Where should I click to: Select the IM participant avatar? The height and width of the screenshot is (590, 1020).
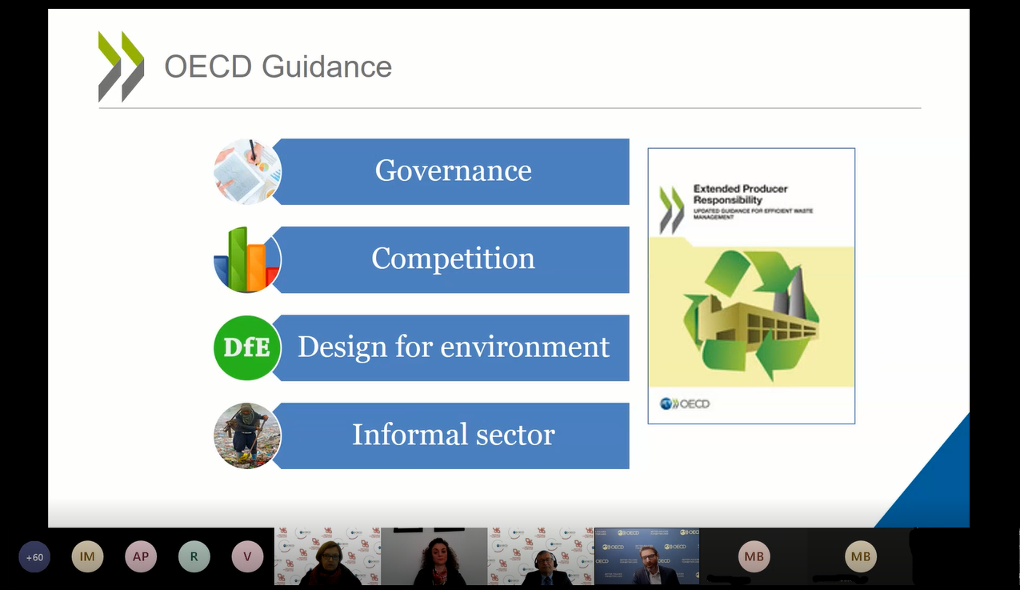click(x=87, y=557)
